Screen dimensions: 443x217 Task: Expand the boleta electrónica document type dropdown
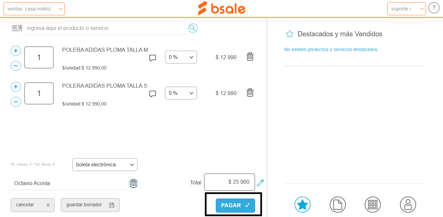coord(105,165)
